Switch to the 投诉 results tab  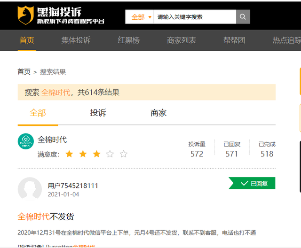pyautogui.click(x=98, y=113)
